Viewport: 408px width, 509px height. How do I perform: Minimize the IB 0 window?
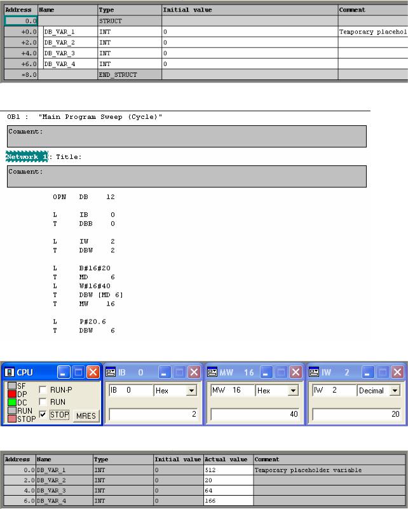point(165,372)
